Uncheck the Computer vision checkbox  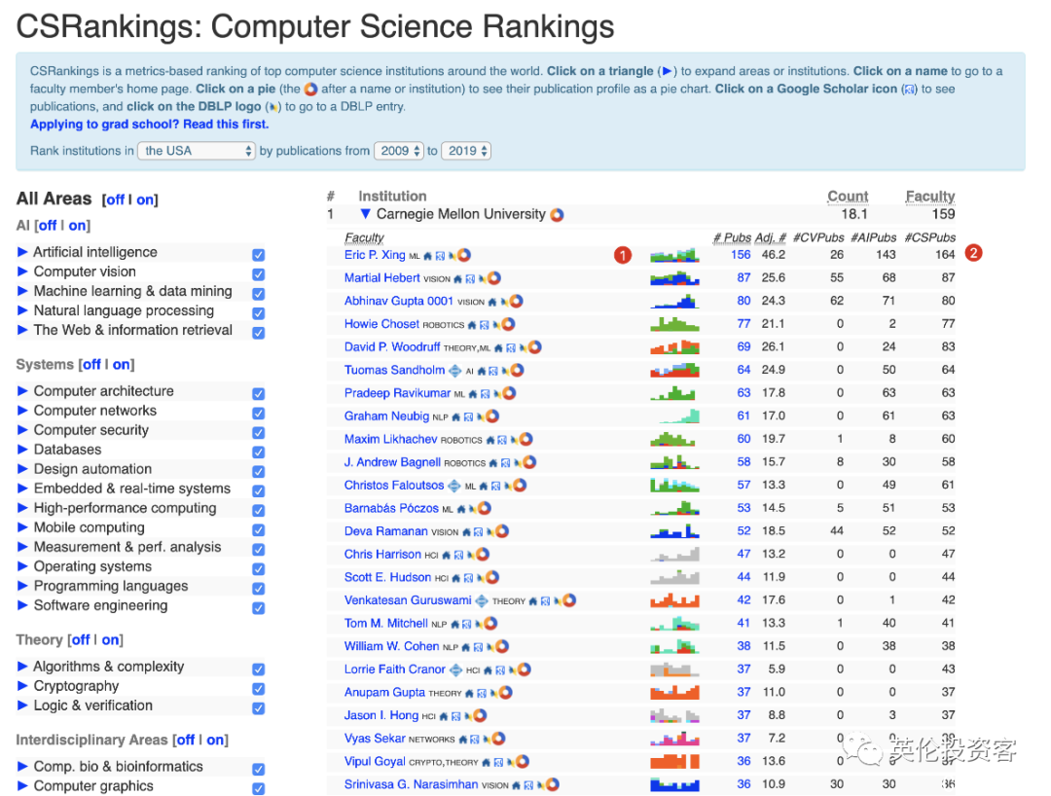point(259,274)
